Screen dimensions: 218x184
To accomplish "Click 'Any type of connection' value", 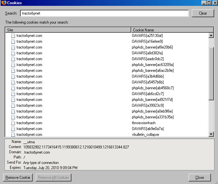I will click(41, 163).
